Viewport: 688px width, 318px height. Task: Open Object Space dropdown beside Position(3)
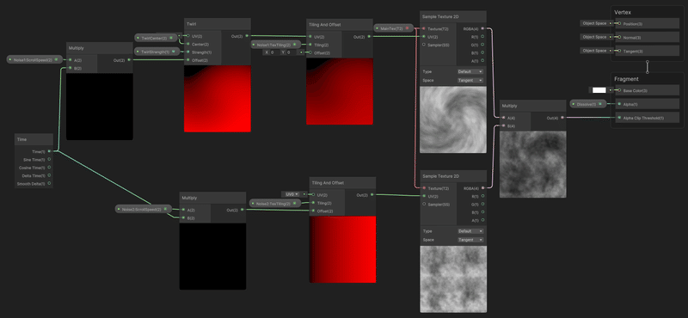(594, 23)
